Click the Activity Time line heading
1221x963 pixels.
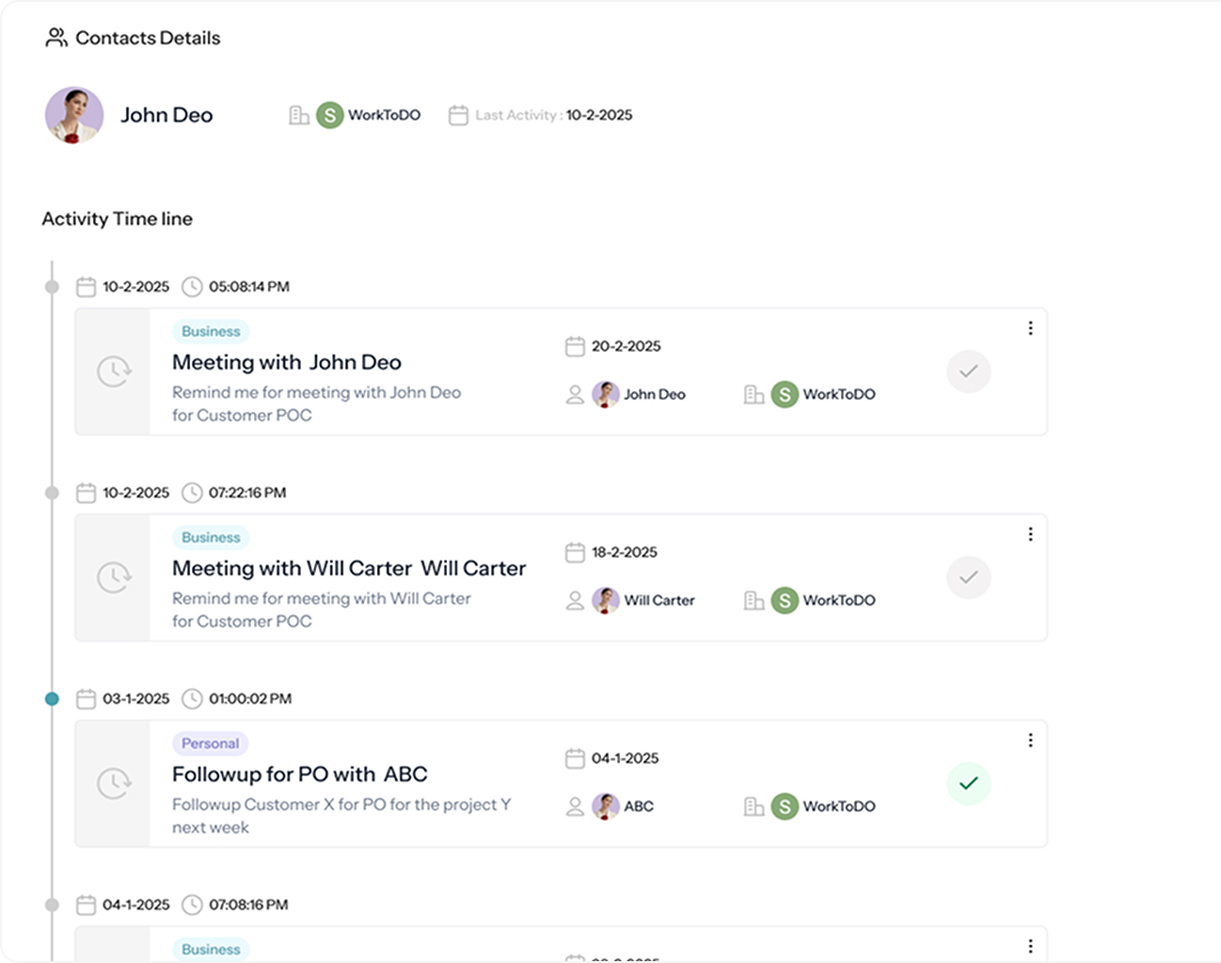click(118, 218)
